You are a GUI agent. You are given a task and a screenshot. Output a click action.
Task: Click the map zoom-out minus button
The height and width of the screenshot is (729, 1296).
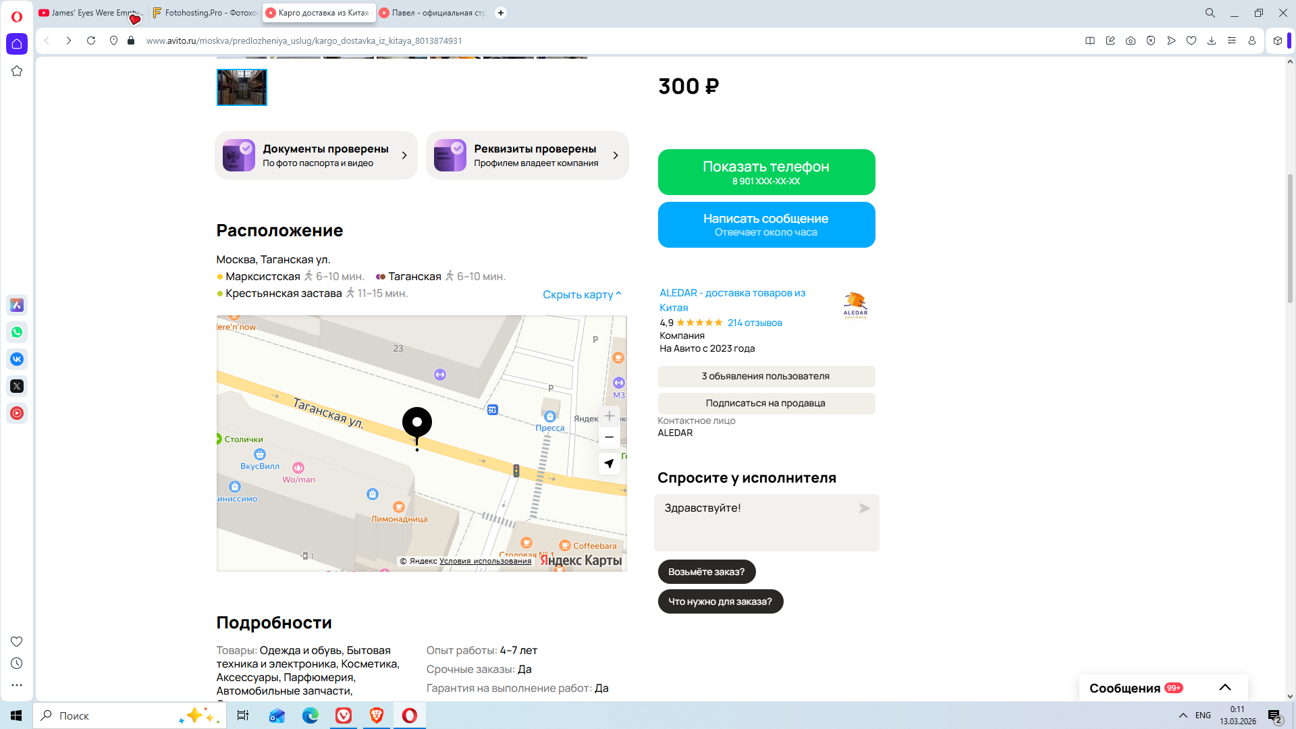point(609,437)
